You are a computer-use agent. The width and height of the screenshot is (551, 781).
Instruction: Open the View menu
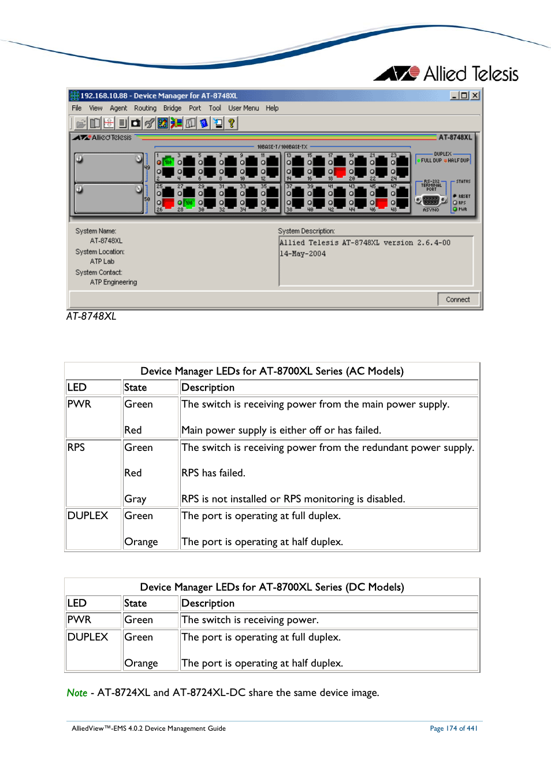[96, 108]
